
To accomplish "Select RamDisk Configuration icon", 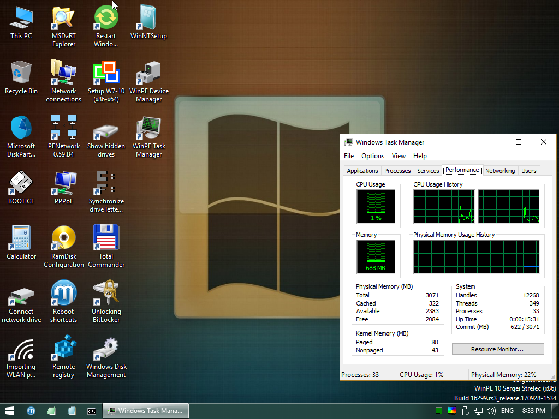I will 63,247.
